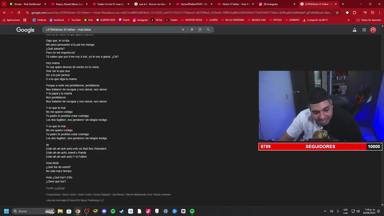Screen dimensions: 384x216
Task: Click the Buscar taskbar search box
Action: coord(34,211)
